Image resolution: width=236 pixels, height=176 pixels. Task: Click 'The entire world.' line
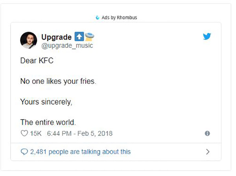(48, 122)
